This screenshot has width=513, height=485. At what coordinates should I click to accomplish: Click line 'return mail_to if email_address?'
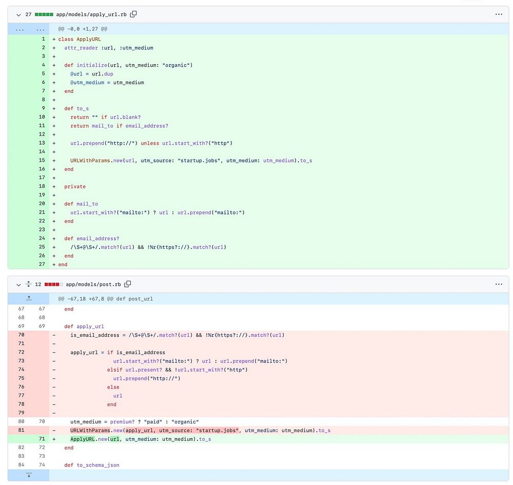(119, 126)
